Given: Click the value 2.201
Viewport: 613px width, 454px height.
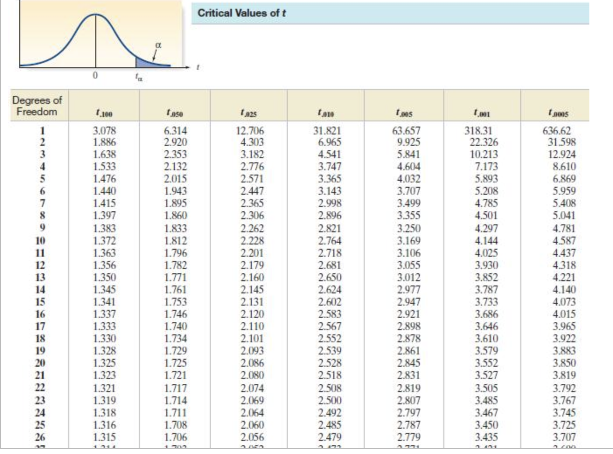Looking at the screenshot, I should coord(252,253).
